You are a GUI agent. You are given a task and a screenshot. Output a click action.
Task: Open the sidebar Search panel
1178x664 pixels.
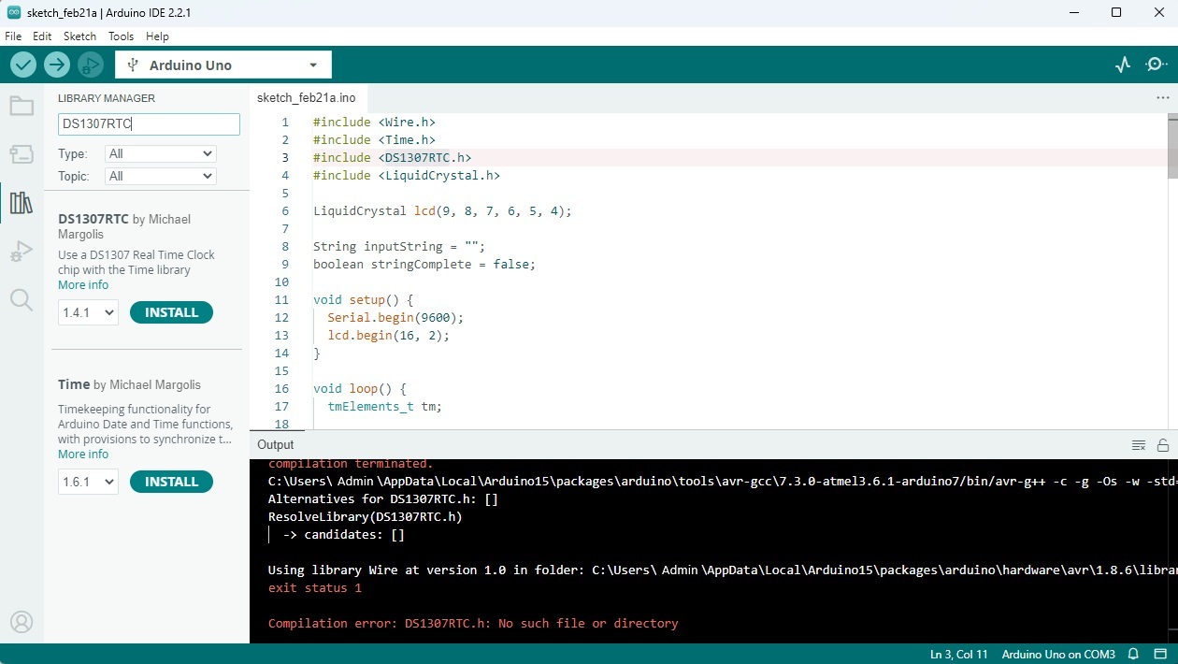22,299
